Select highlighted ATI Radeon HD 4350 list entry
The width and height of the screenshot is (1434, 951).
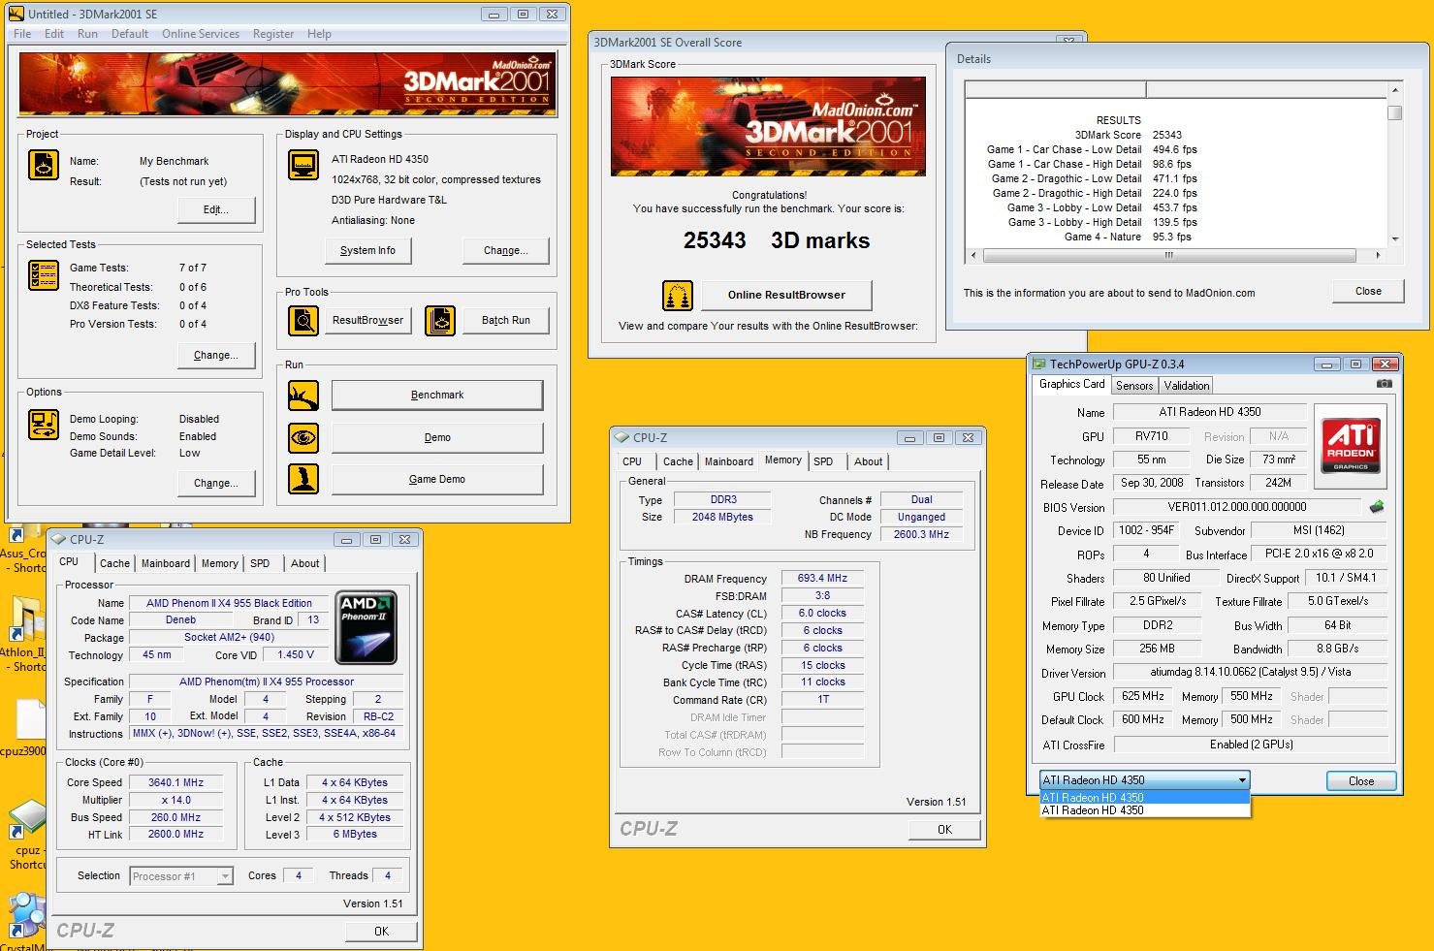point(1144,798)
